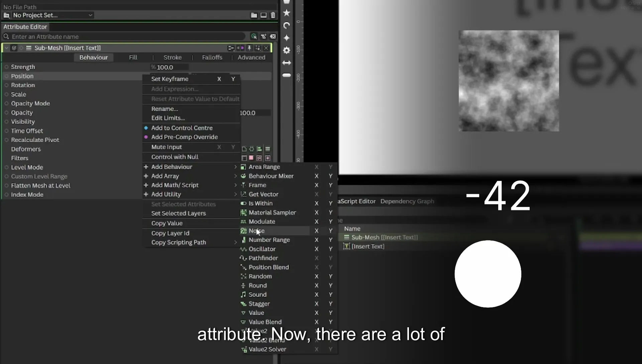
Task: Click the rounded pill icon in vertical toolbar
Action: click(x=287, y=75)
